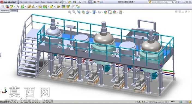Viewport: 192px width, 104px height.
Task: Click the Zoom to Area icon
Action: coord(74,12)
